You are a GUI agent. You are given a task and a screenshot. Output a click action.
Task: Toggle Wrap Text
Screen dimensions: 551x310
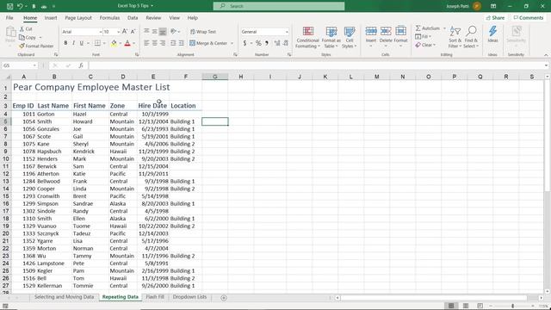click(x=203, y=32)
